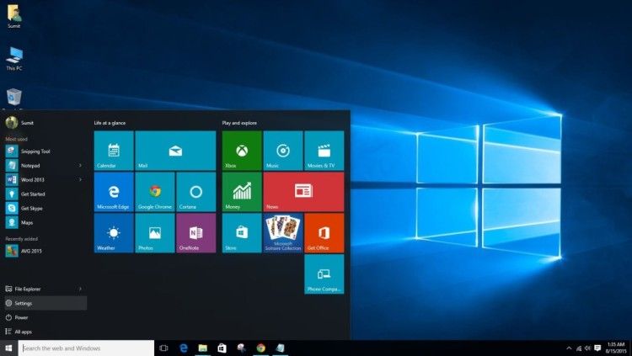
Task: Open the News tile
Action: click(303, 192)
